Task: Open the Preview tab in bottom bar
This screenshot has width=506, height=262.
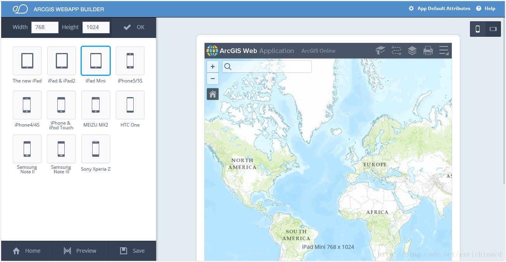Action: coord(80,251)
